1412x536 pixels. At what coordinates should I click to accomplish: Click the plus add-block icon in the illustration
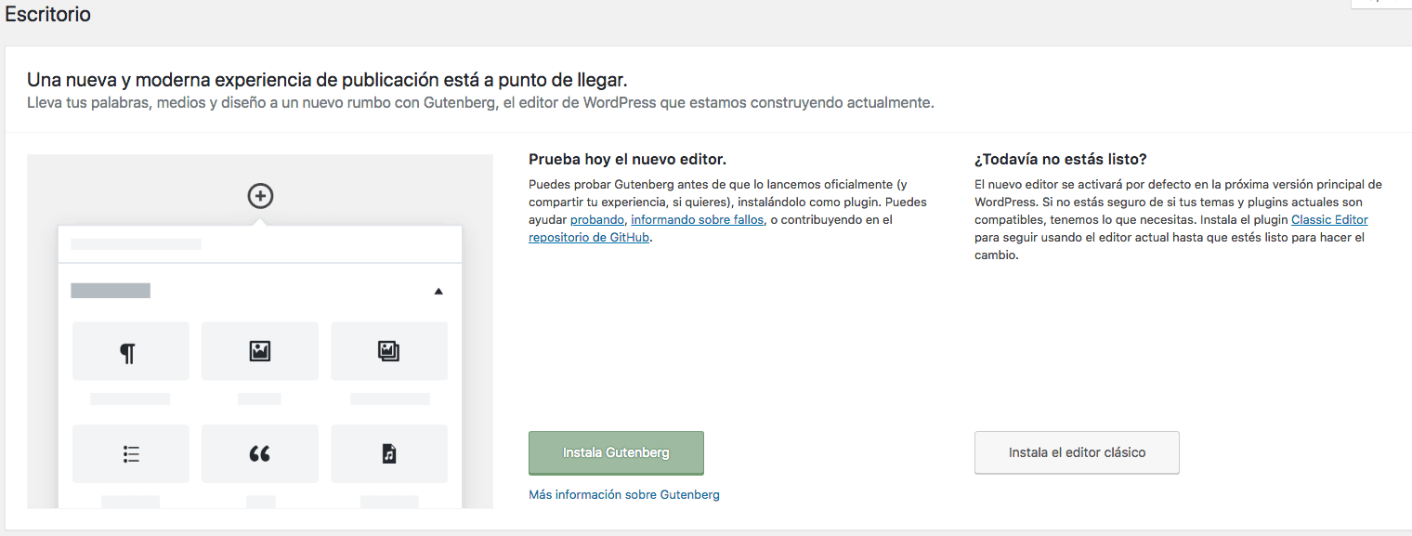[260, 196]
